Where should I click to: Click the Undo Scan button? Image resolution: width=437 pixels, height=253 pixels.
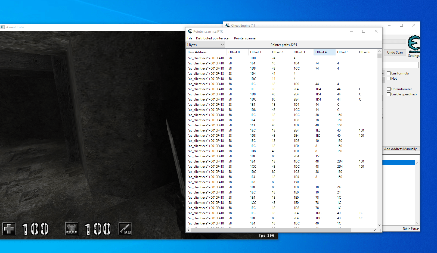click(x=395, y=52)
